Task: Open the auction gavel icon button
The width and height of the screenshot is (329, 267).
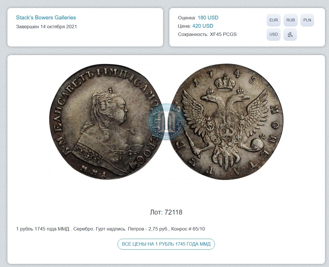Action: (290, 34)
